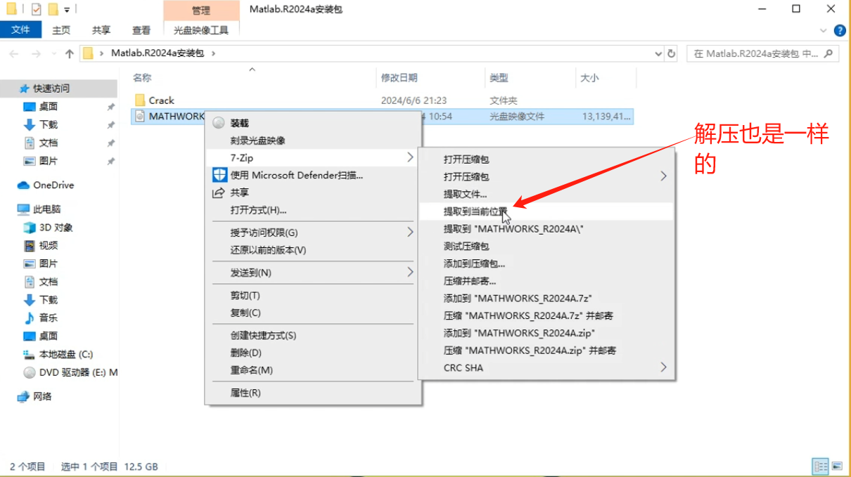Viewport: 851px width, 477px height.
Task: Open the 查看 ribbon tab
Action: coord(141,30)
